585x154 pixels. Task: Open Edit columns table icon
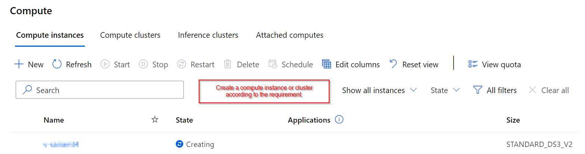[326, 64]
